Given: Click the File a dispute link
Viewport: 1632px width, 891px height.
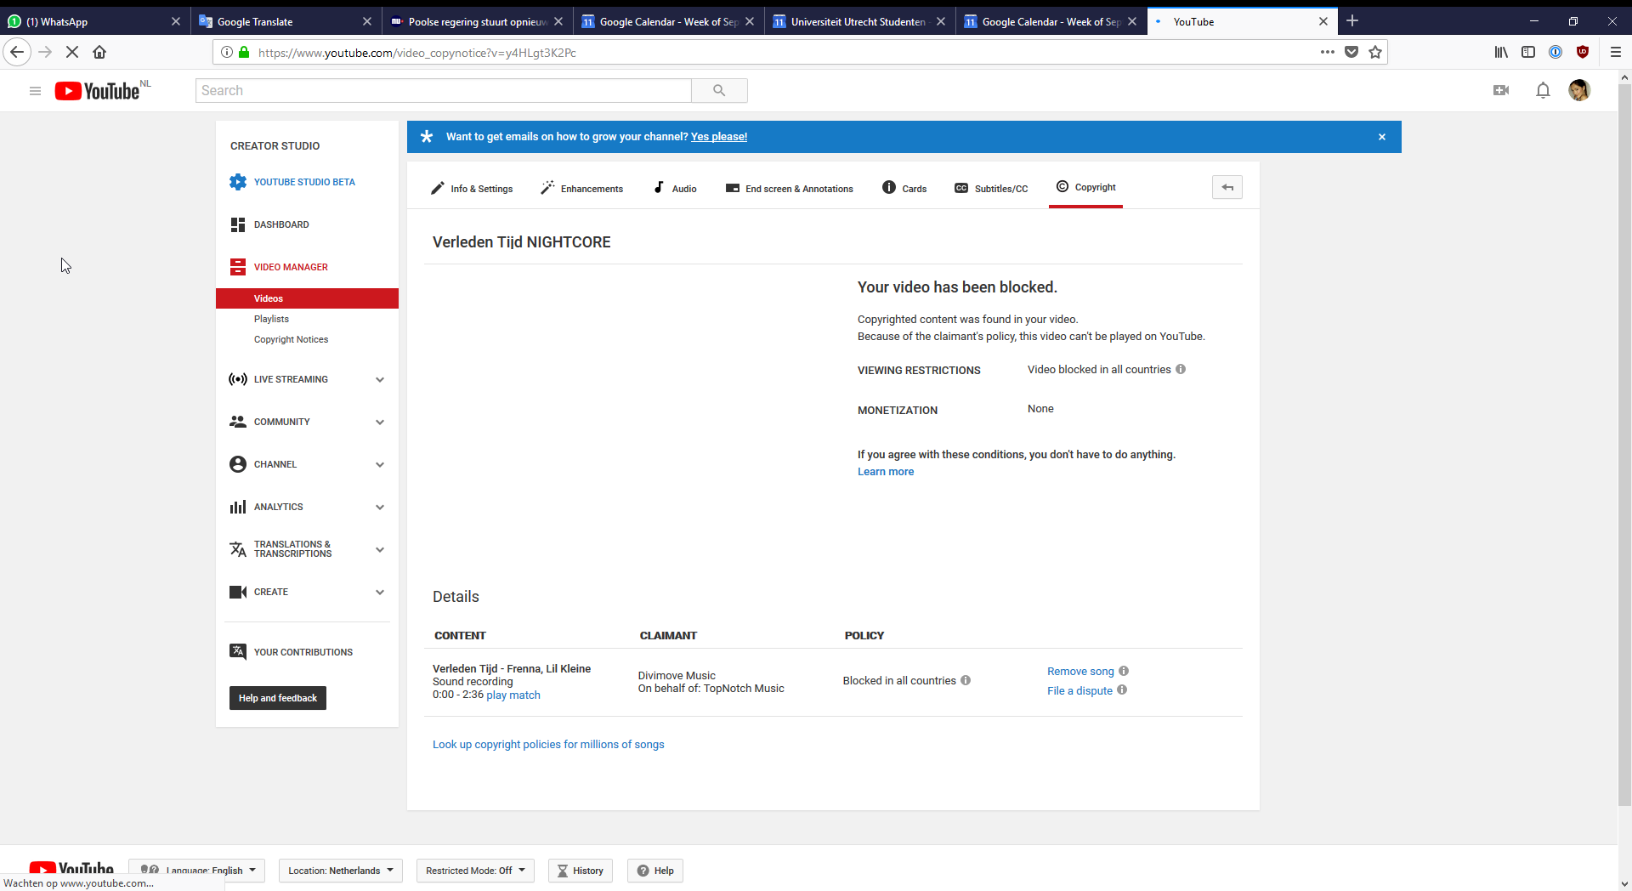Looking at the screenshot, I should pos(1079,690).
